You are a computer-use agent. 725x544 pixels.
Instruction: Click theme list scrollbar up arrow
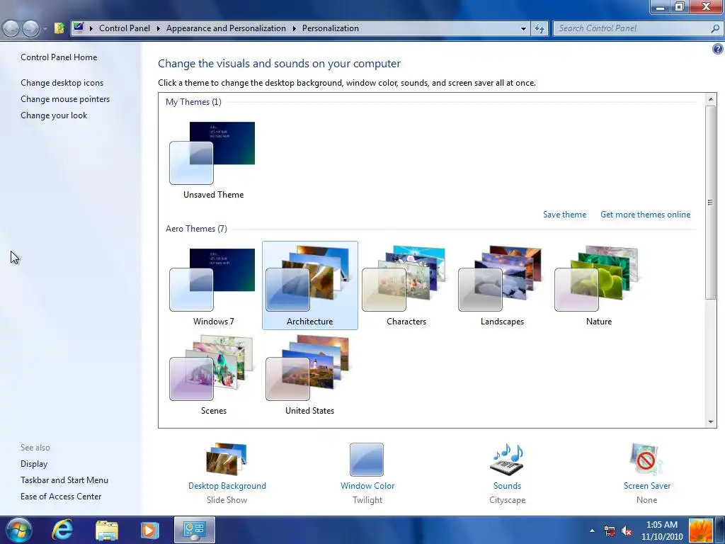coord(711,99)
